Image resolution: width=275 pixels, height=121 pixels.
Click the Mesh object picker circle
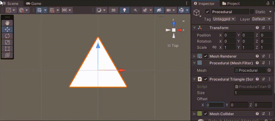269,70
